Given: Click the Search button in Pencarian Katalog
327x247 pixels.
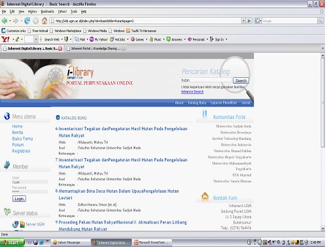Looking at the screenshot, I should 241,80.
